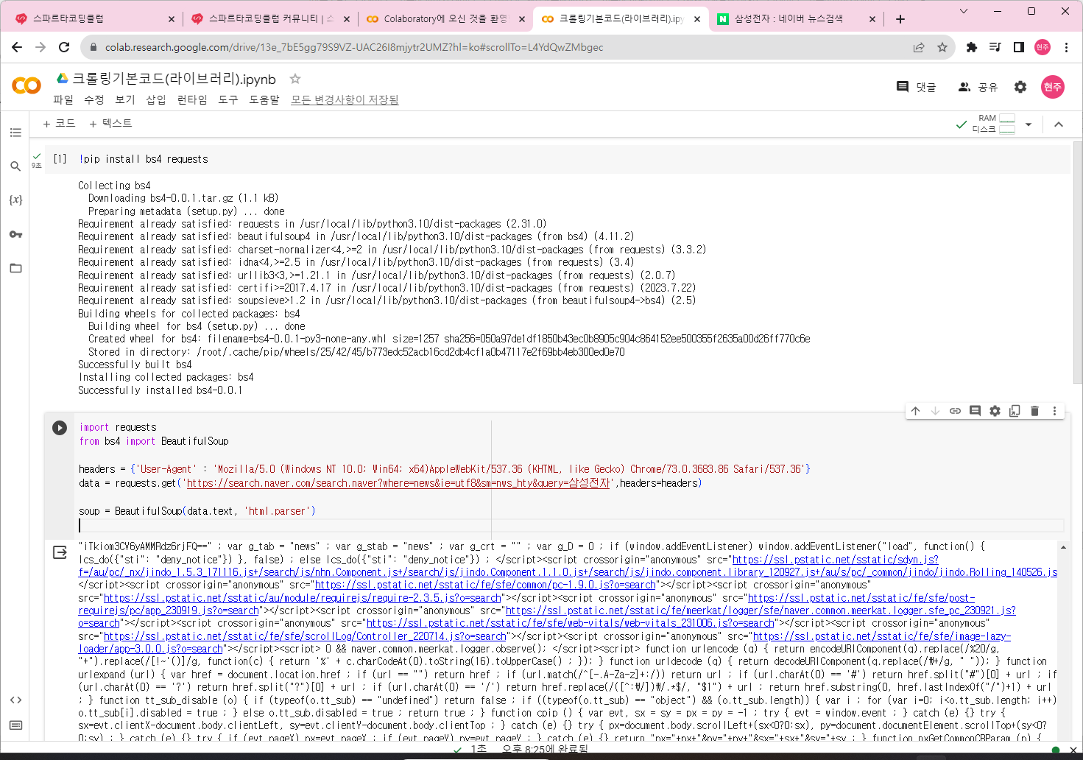1083x760 pixels.
Task: Move the cell down with arrow icon
Action: coord(935,411)
